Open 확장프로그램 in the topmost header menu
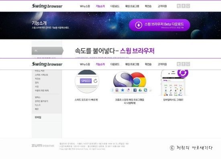The height and width of the screenshot is (159, 221). tap(132, 6)
